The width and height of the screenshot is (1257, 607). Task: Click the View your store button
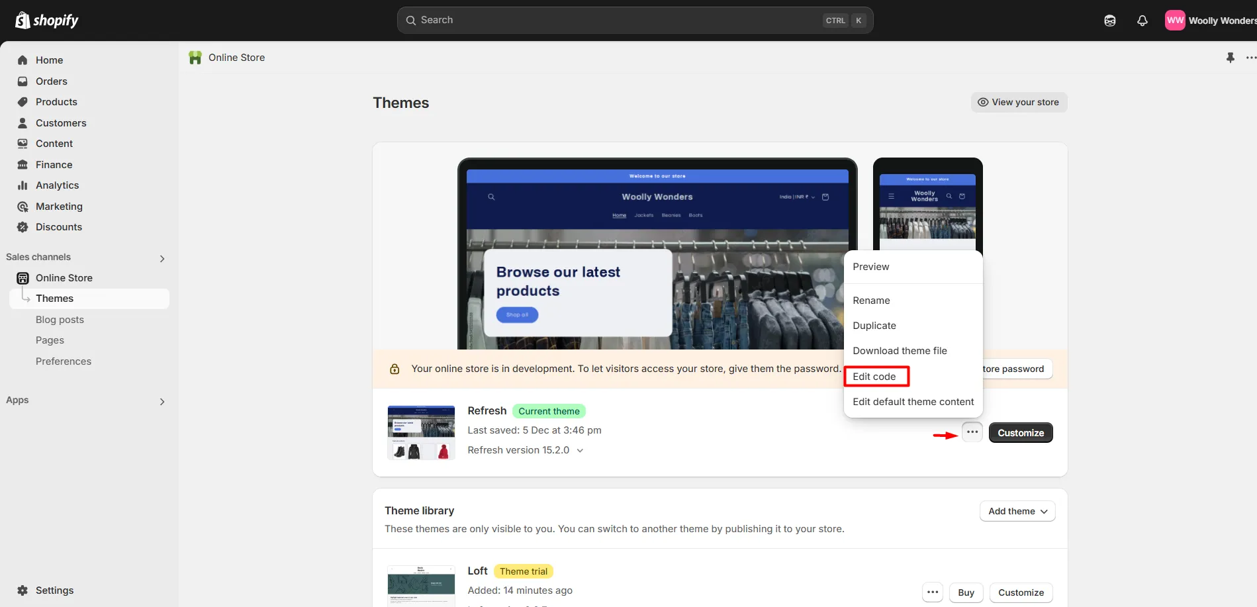point(1018,102)
